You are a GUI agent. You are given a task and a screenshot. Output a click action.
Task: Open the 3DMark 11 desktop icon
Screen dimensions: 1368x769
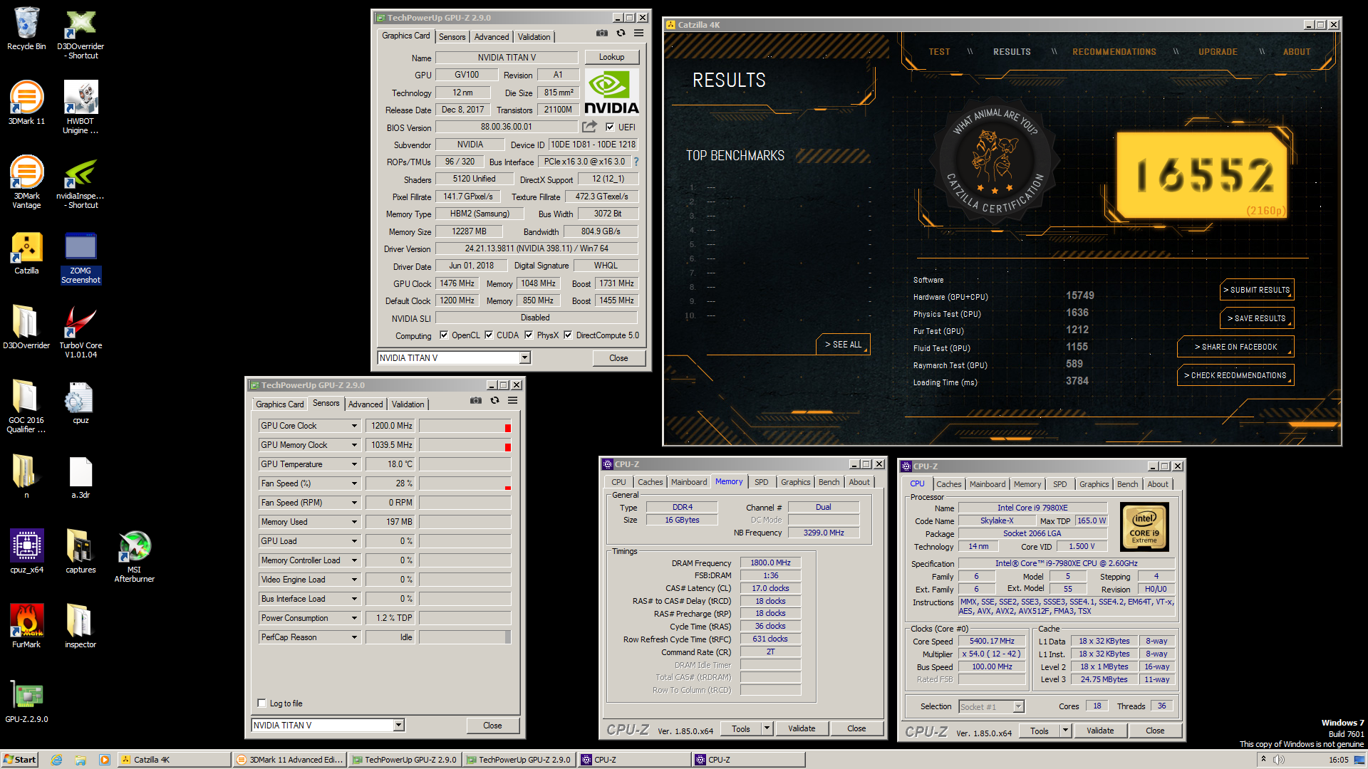pyautogui.click(x=26, y=103)
